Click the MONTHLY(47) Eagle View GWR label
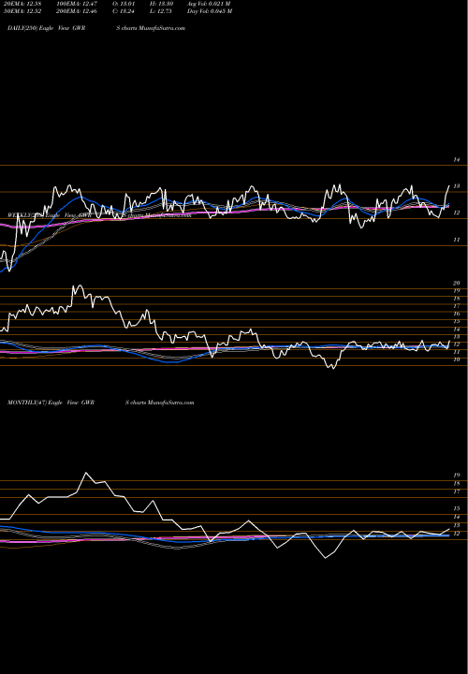The width and height of the screenshot is (468, 674). pyautogui.click(x=51, y=403)
